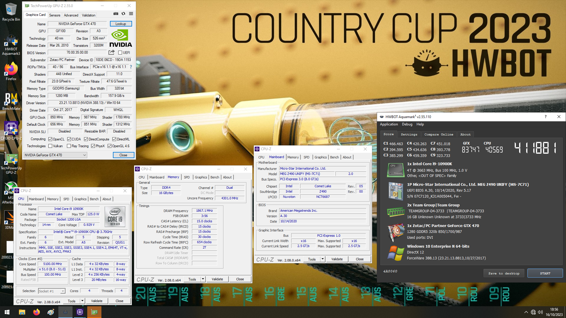Open the Recycle Bin desktop icon

click(11, 12)
